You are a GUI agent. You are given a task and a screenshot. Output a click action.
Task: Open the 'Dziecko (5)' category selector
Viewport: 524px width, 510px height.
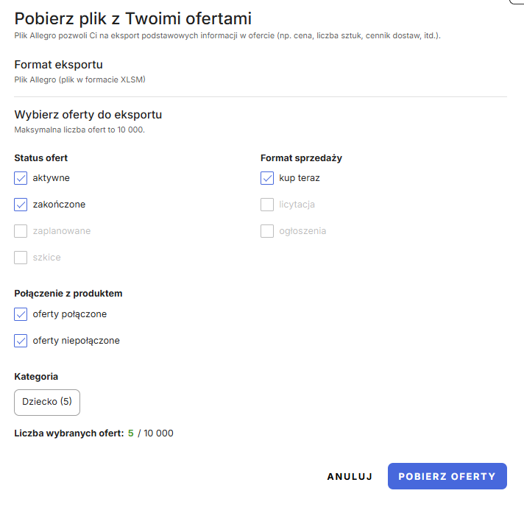point(47,403)
